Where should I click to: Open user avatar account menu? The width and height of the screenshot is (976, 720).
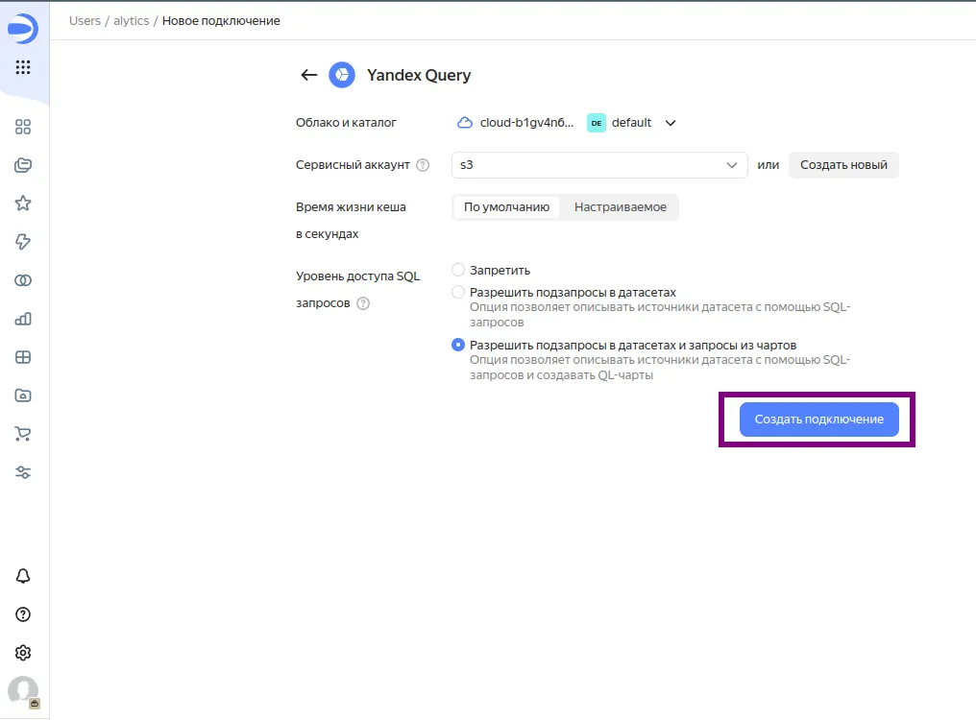click(23, 691)
